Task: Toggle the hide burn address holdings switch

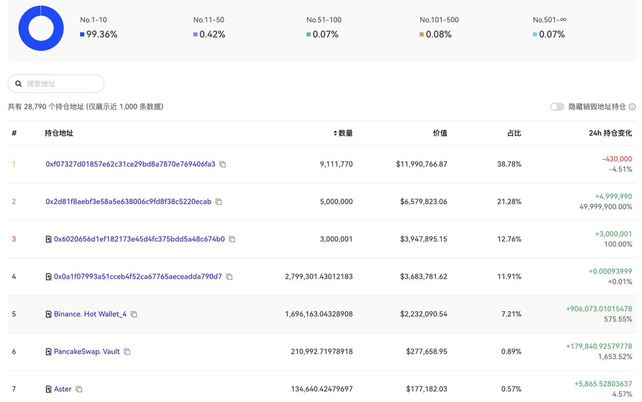Action: click(x=557, y=107)
